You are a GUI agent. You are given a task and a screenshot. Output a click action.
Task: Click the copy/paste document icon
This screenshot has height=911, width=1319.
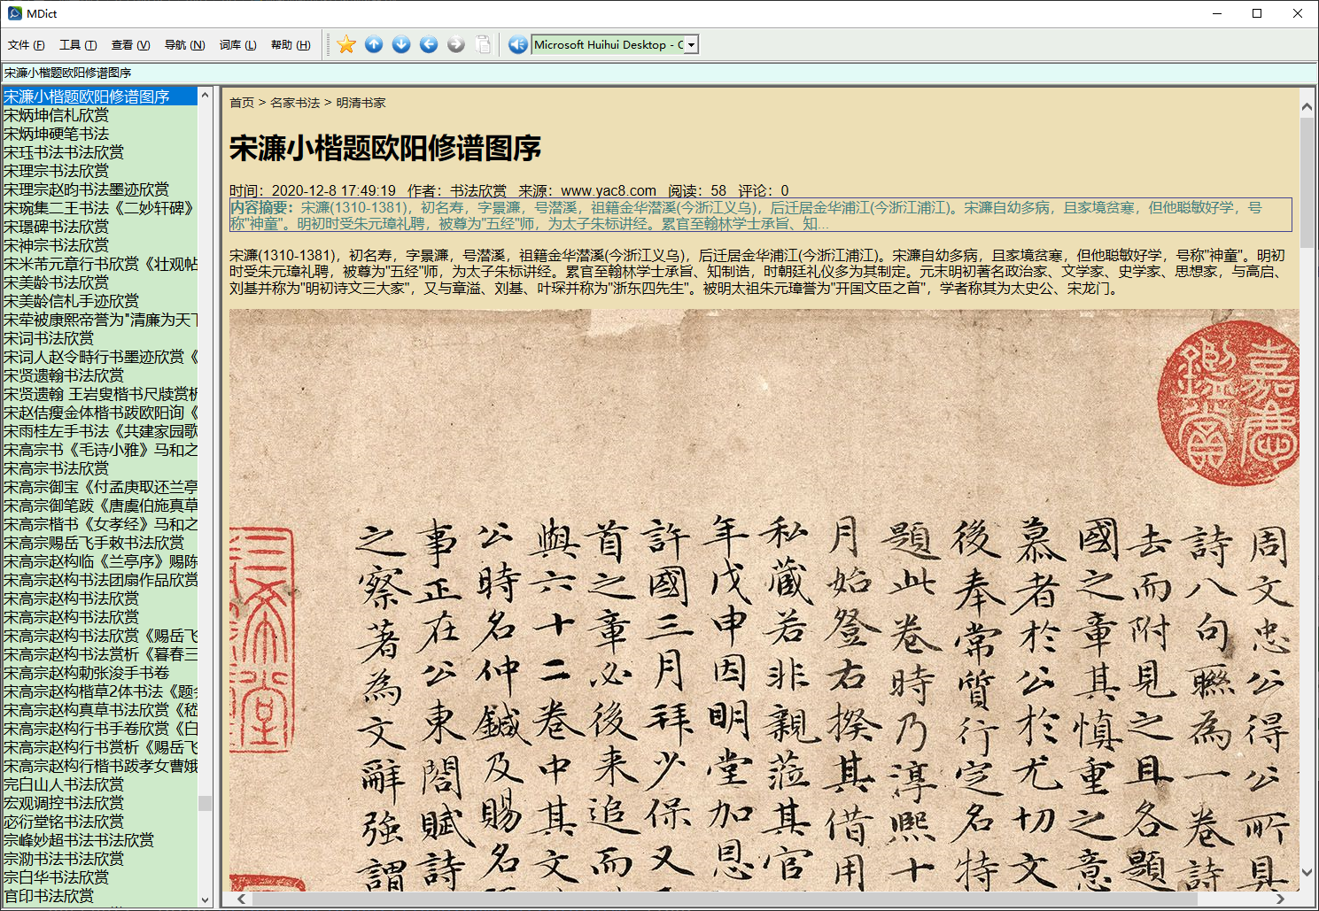coord(483,44)
